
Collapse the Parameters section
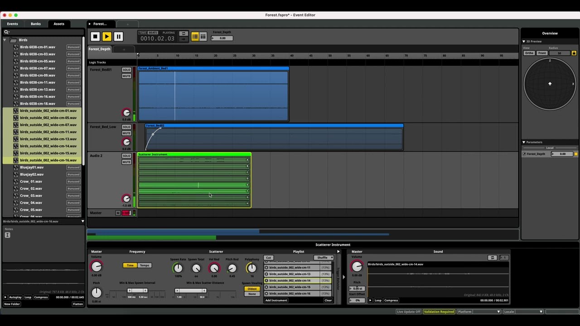coord(524,142)
